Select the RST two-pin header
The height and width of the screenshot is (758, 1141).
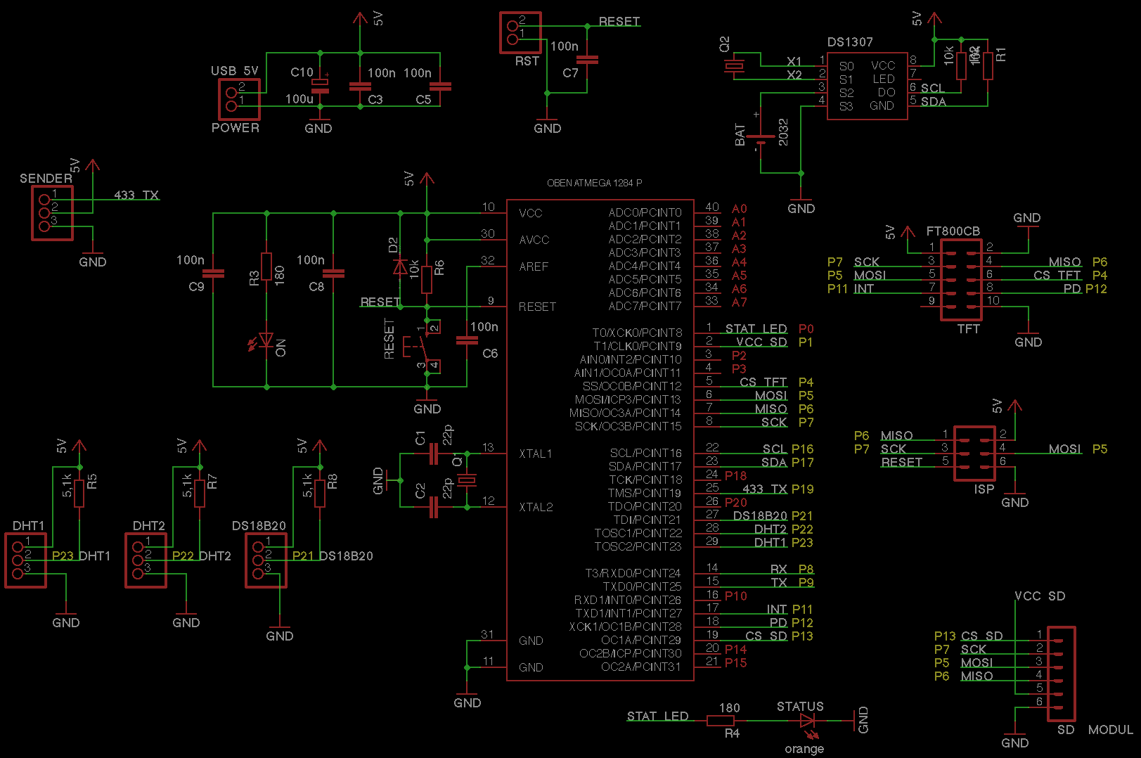click(x=520, y=32)
